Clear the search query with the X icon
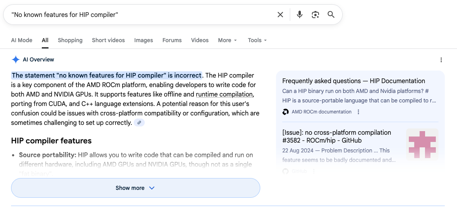457x208 pixels. click(280, 15)
